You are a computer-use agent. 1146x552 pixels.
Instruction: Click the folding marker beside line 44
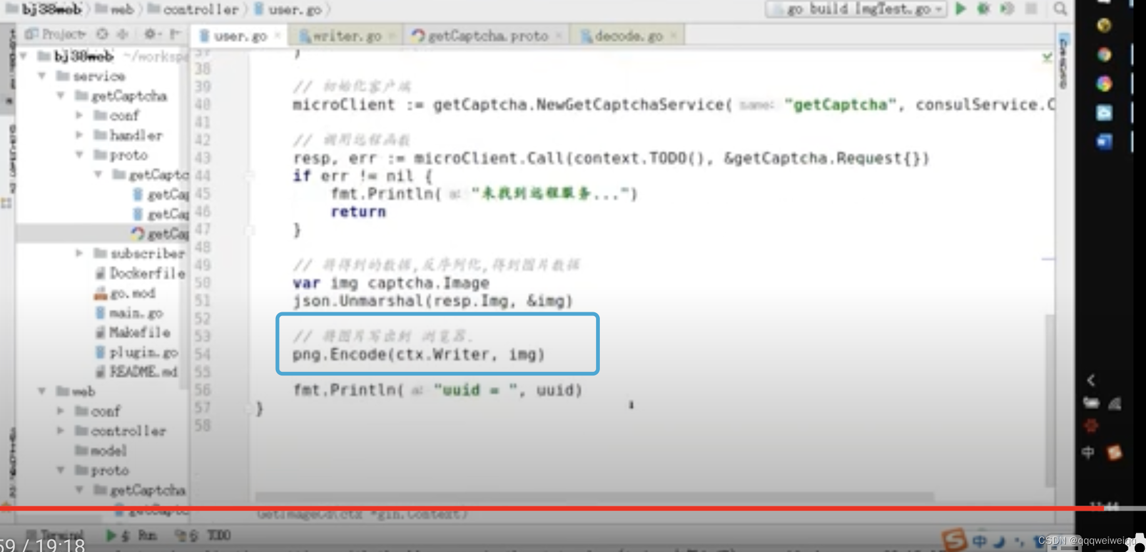pos(250,176)
